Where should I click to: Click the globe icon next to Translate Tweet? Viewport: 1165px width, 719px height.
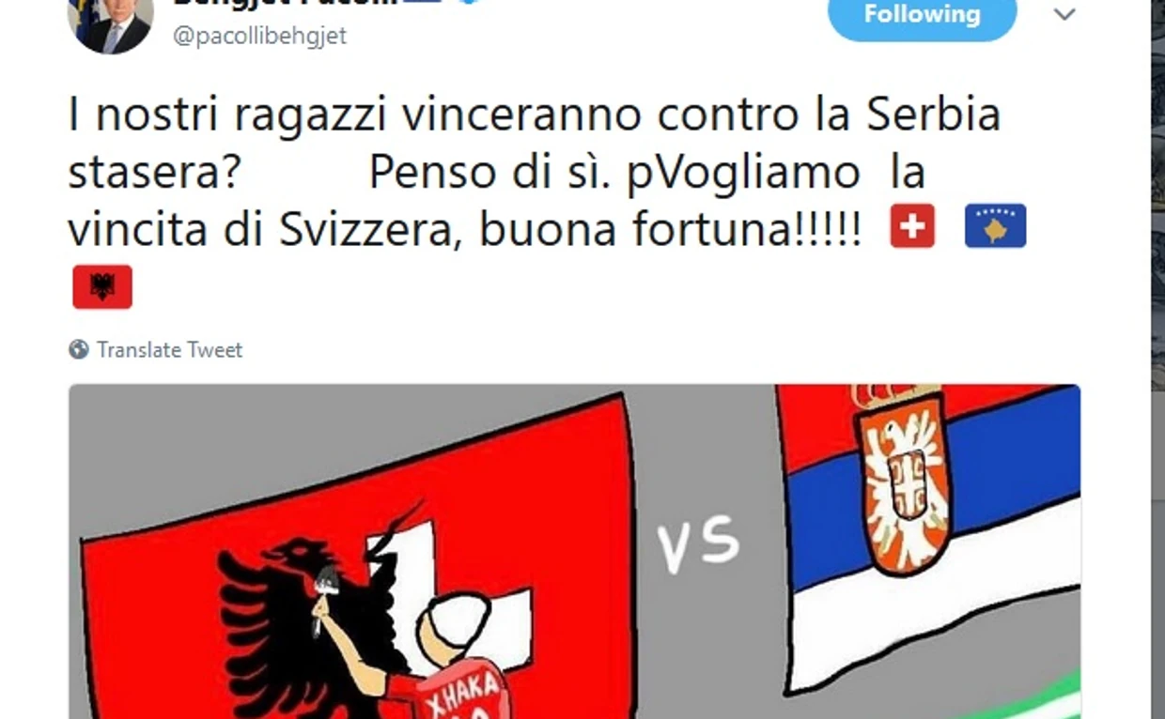click(79, 350)
